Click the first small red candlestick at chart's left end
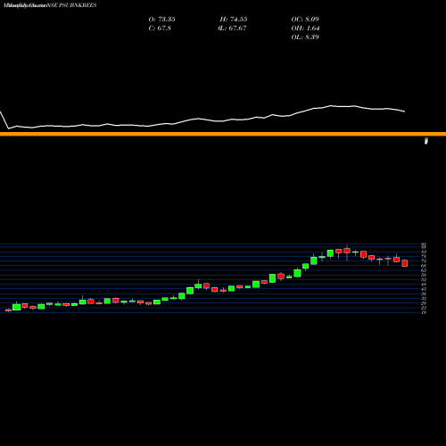This screenshot has width=446, height=446. [x=8, y=310]
